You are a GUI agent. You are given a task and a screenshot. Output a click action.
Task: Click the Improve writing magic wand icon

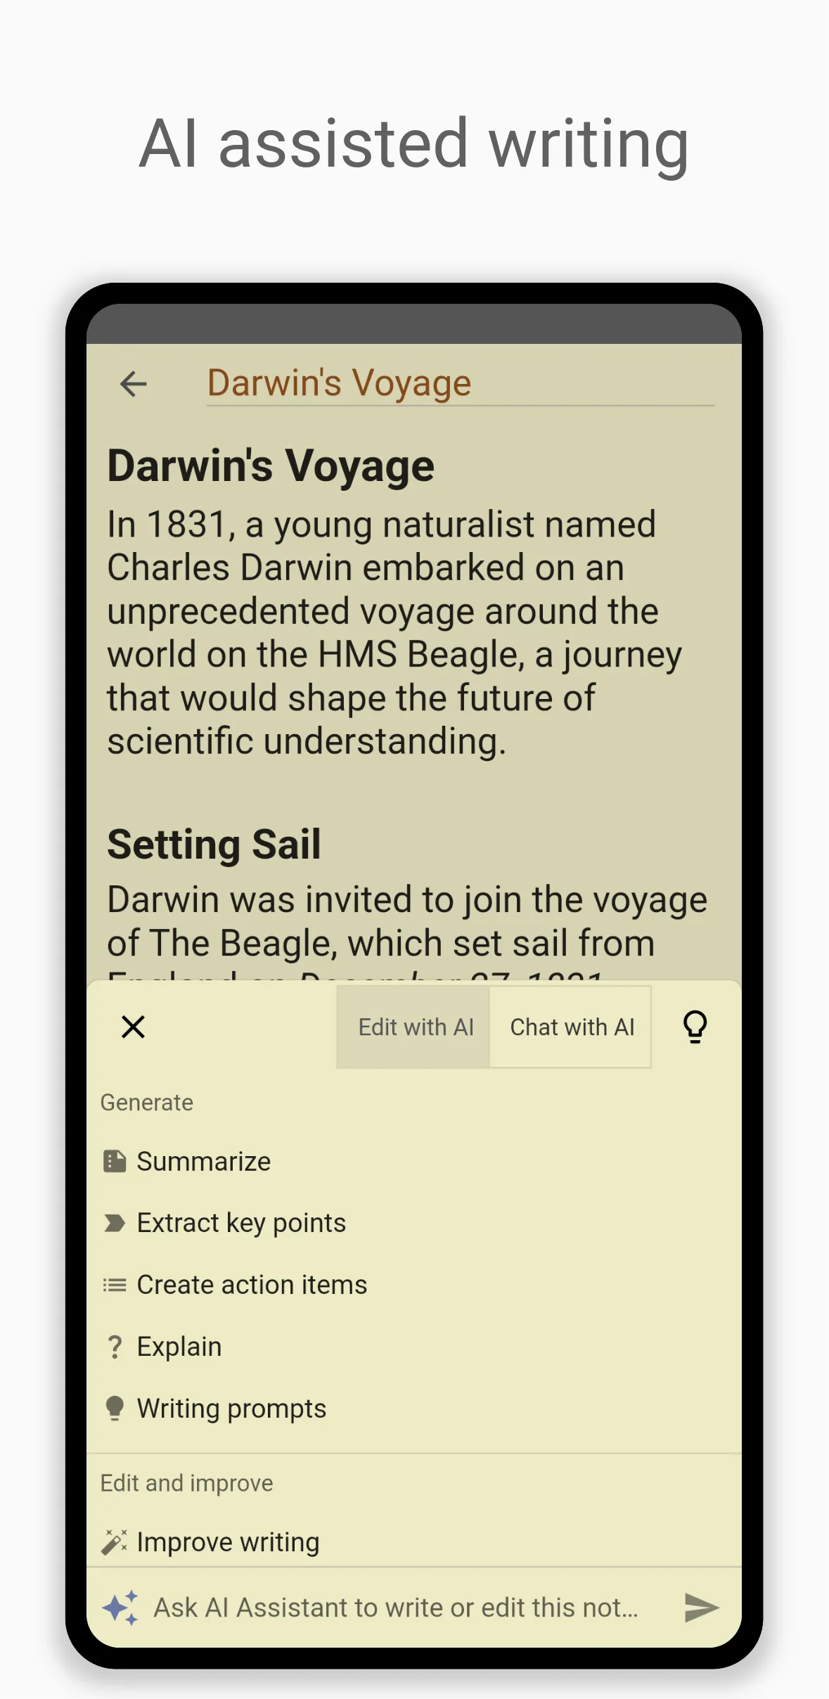(115, 1541)
